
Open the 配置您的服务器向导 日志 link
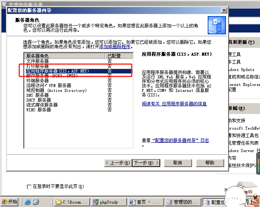[x=180, y=140]
